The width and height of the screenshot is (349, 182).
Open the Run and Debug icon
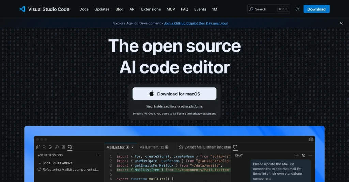[57, 147]
